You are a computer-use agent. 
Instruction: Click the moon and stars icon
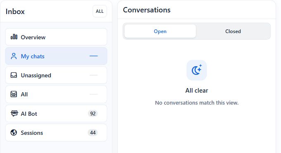[x=197, y=70]
